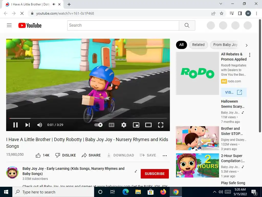The width and height of the screenshot is (262, 197).
Task: Open Task View on the taskbar
Action: tap(113, 192)
